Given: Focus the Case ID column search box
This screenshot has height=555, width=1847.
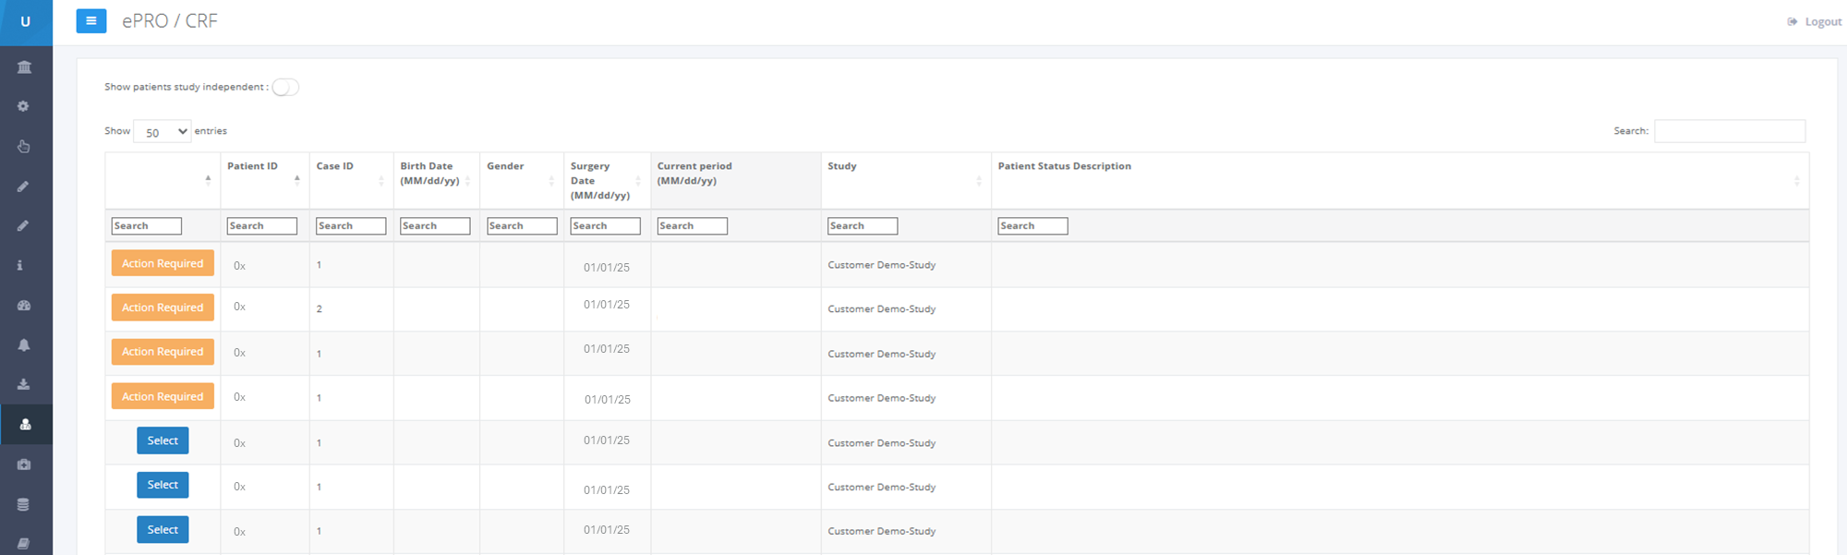Looking at the screenshot, I should 350,226.
